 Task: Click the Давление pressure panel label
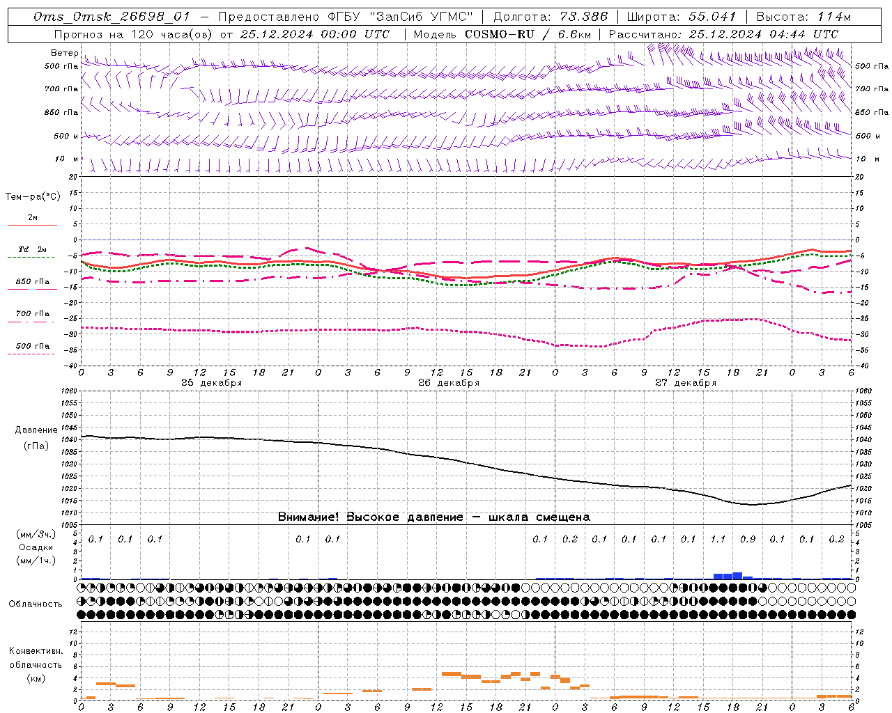pos(36,430)
